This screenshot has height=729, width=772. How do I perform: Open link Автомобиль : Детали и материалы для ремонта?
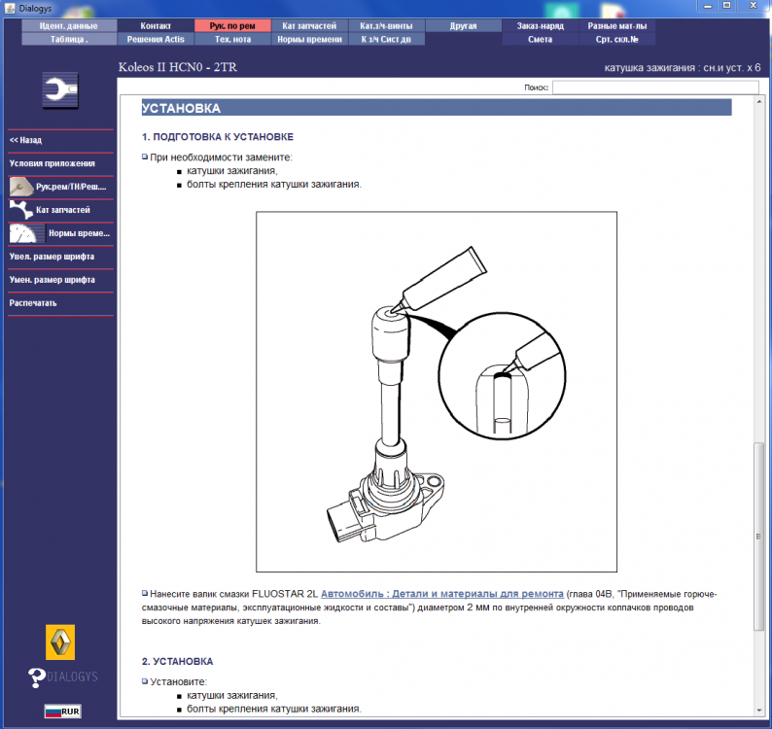442,594
